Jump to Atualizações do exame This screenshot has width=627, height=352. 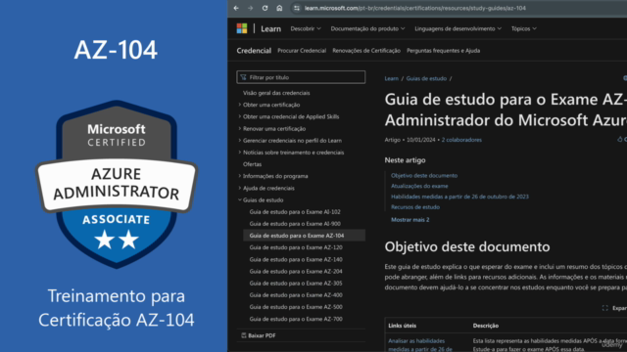(419, 186)
